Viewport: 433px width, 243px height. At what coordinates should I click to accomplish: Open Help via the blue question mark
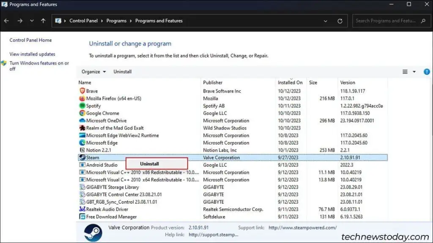coord(426,71)
